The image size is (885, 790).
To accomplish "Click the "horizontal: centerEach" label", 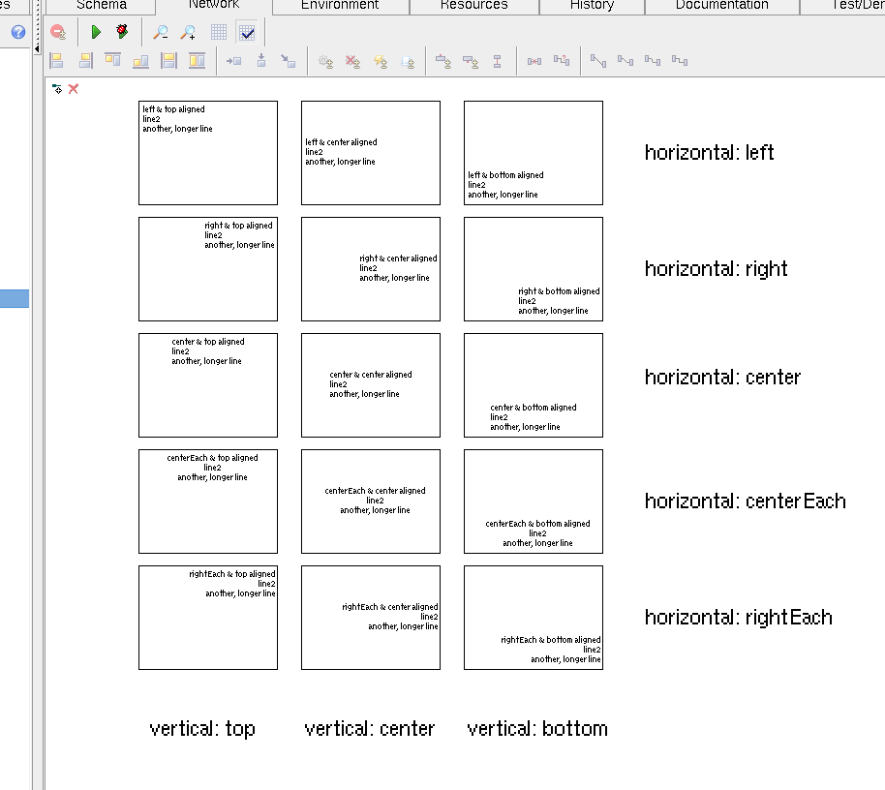I will 745,501.
